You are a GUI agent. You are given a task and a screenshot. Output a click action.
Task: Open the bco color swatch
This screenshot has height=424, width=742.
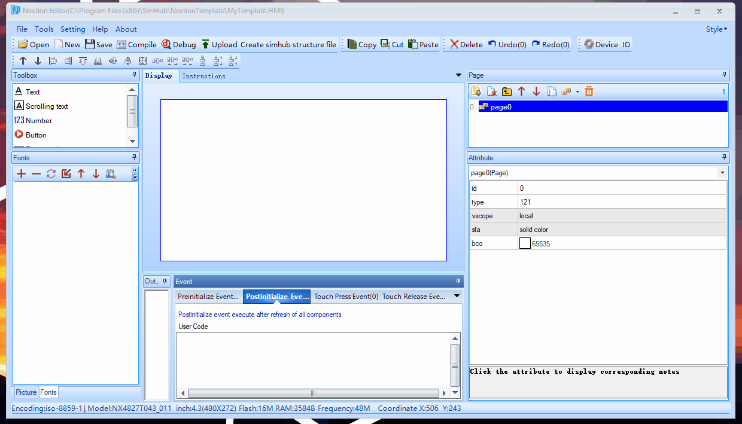pos(525,243)
